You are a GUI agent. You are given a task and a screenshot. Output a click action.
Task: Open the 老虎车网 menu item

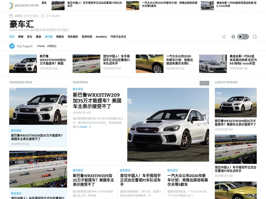coord(87,36)
